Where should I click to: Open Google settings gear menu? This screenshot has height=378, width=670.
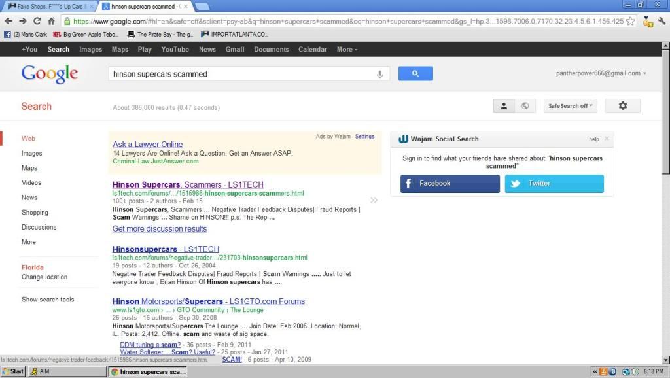[622, 106]
